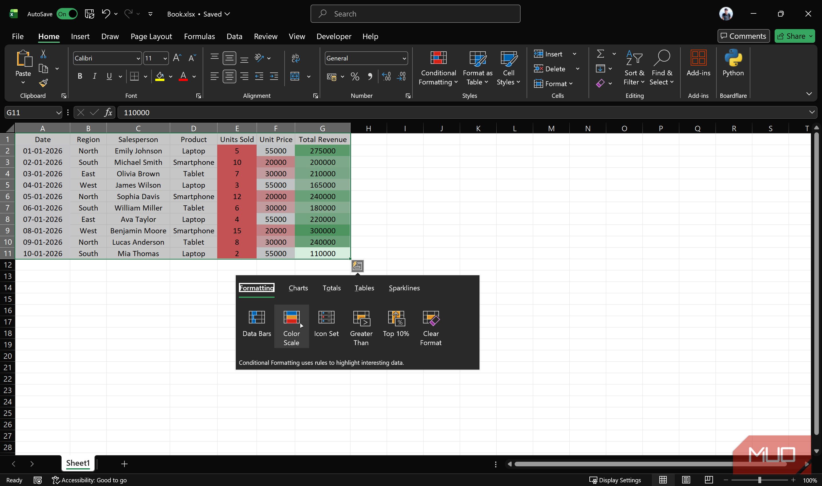Apply the red Font Color swatch
The image size is (822, 486).
(x=183, y=77)
